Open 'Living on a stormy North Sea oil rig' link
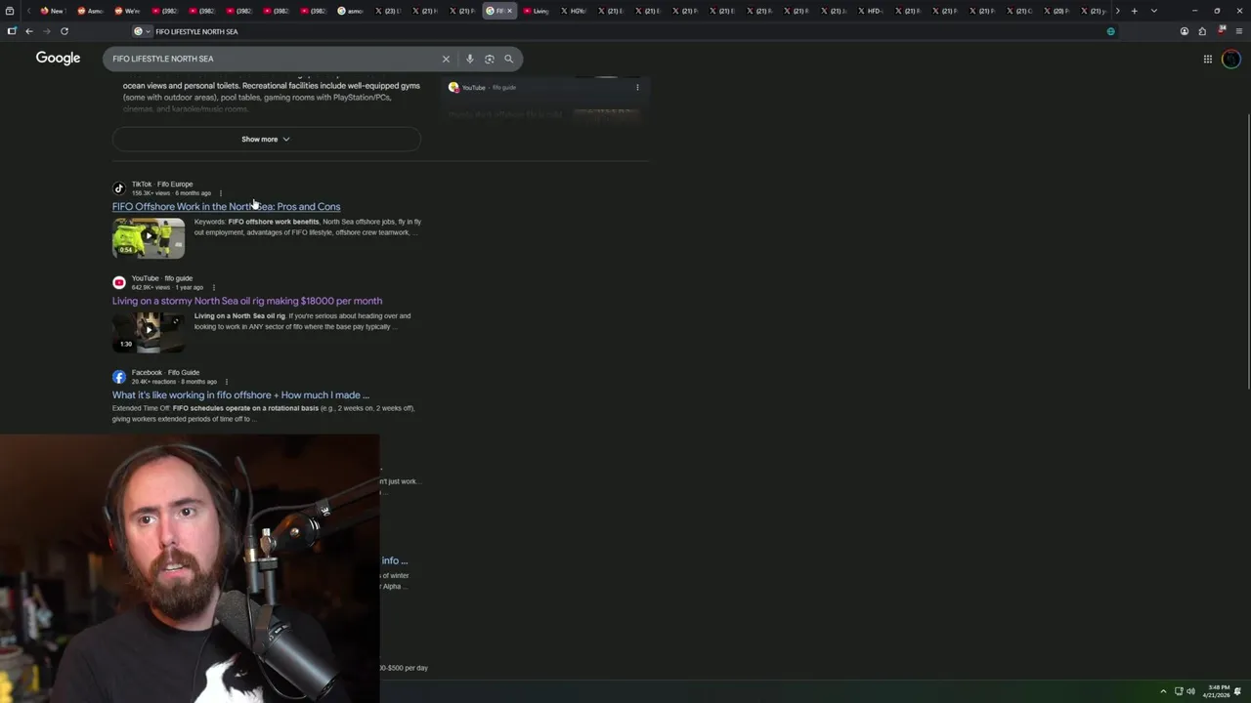 tap(247, 301)
